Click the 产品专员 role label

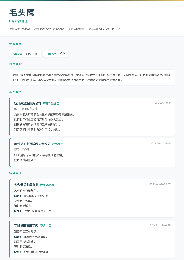(58, 144)
